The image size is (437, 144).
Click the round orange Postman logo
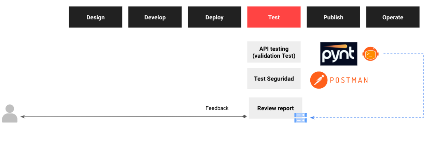[x=319, y=80]
